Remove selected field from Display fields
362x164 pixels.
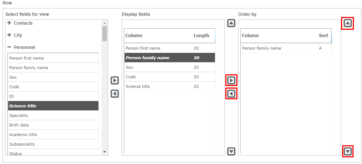tap(115, 94)
